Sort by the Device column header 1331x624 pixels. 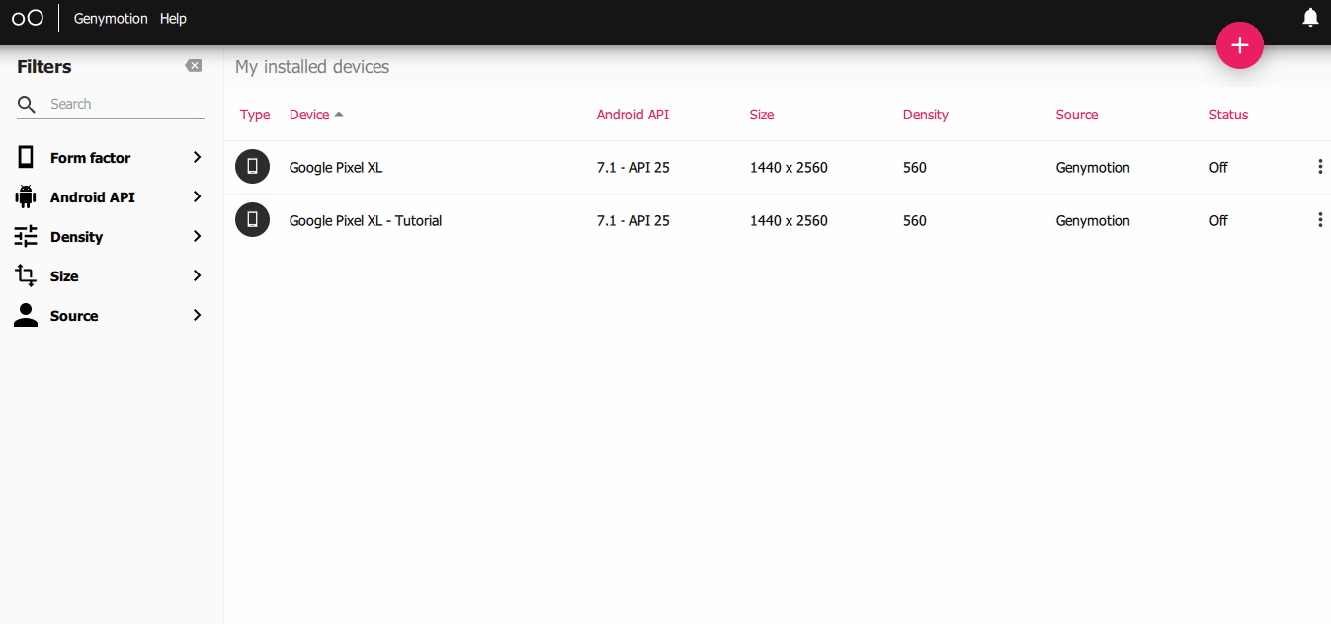coord(309,115)
